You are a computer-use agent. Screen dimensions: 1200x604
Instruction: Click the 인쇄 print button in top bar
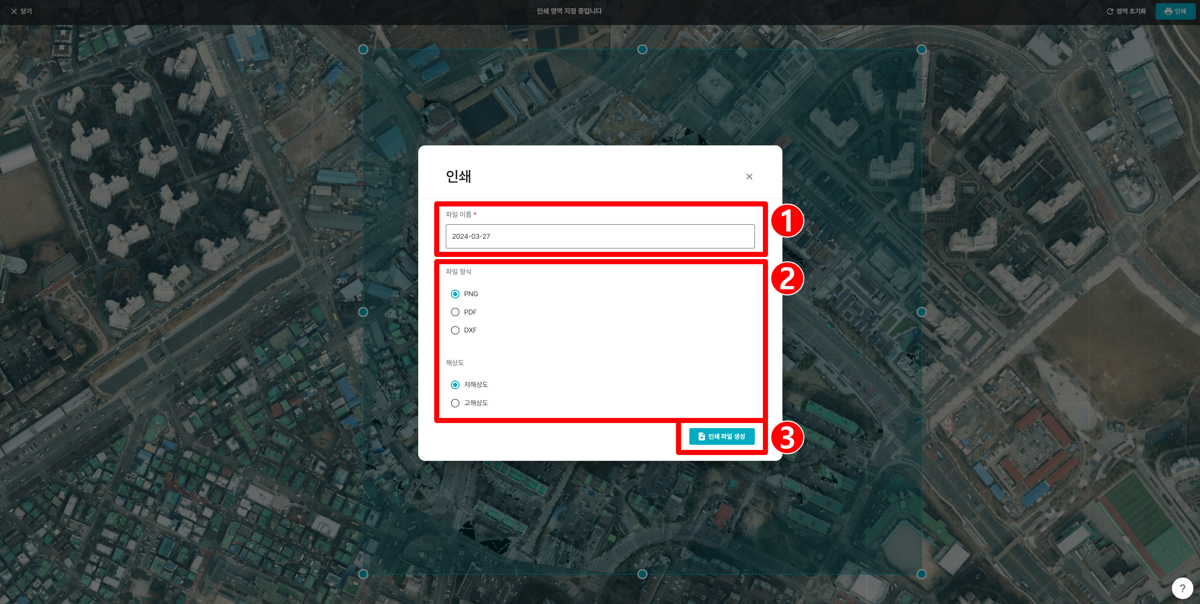click(x=1175, y=11)
